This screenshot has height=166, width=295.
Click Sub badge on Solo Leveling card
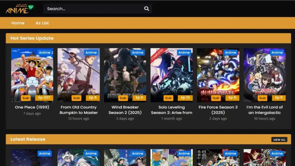coord(168,98)
